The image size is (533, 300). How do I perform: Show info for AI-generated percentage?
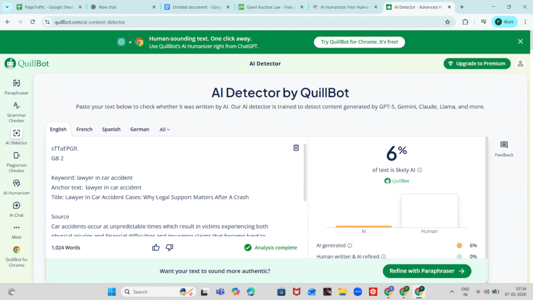350,245
